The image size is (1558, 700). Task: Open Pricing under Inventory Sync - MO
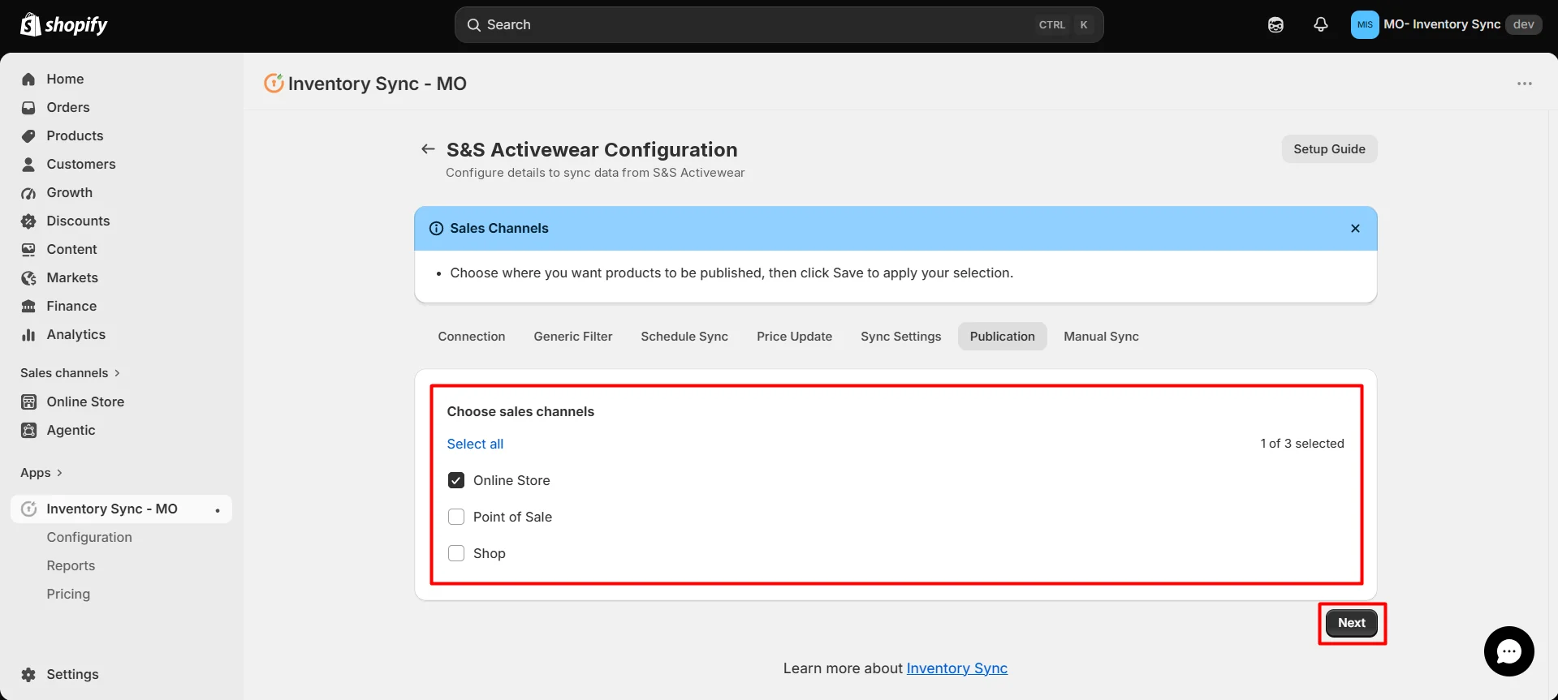pyautogui.click(x=68, y=595)
